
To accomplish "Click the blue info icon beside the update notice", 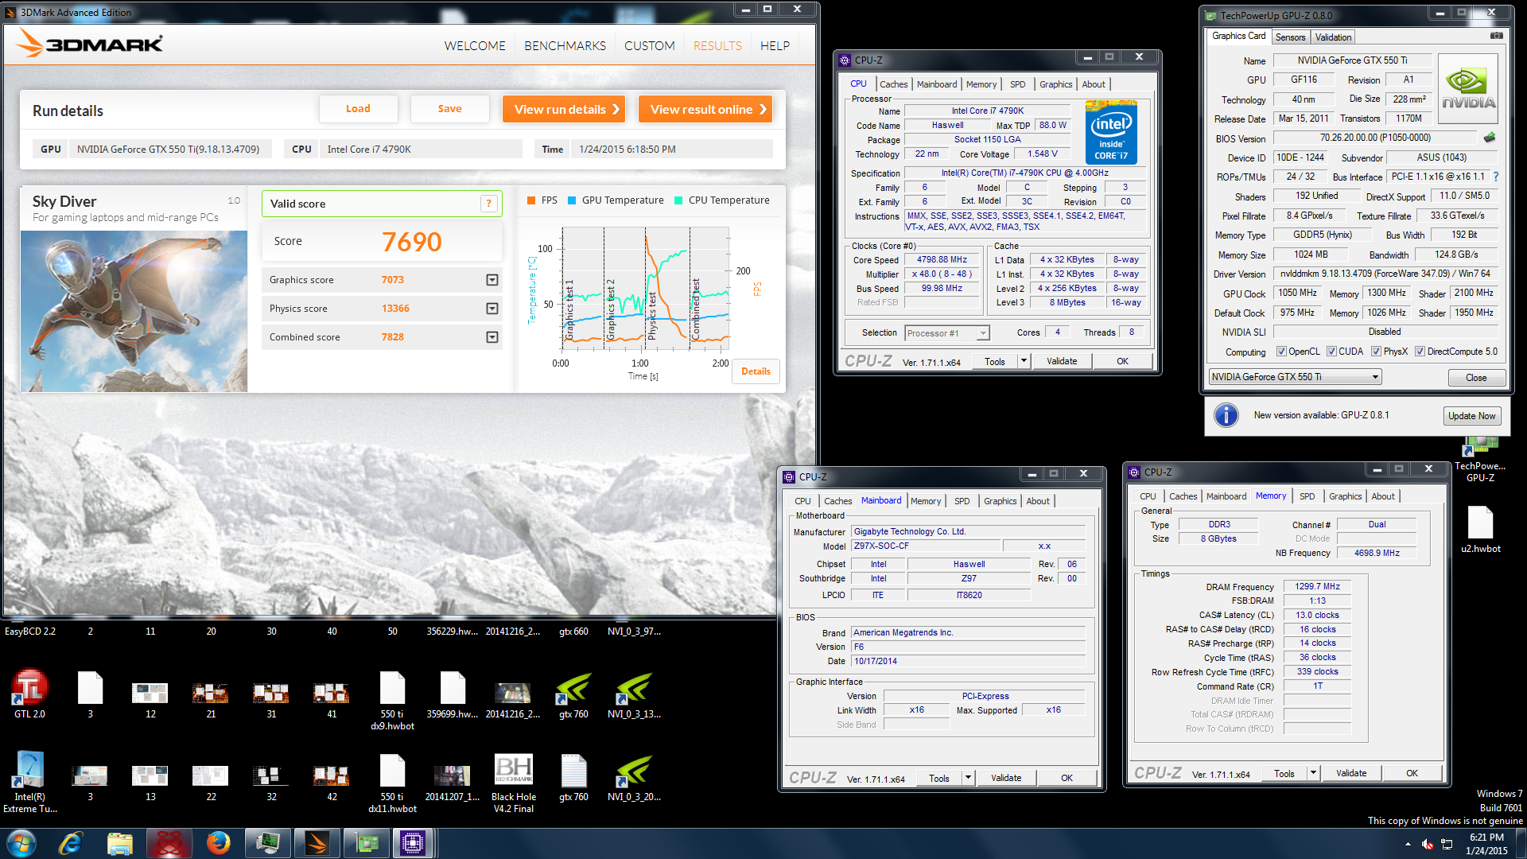I will point(1226,415).
